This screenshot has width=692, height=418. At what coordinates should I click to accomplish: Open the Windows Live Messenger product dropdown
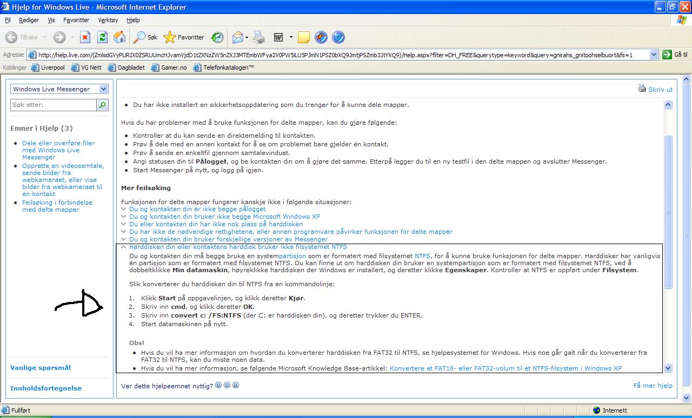click(x=59, y=89)
